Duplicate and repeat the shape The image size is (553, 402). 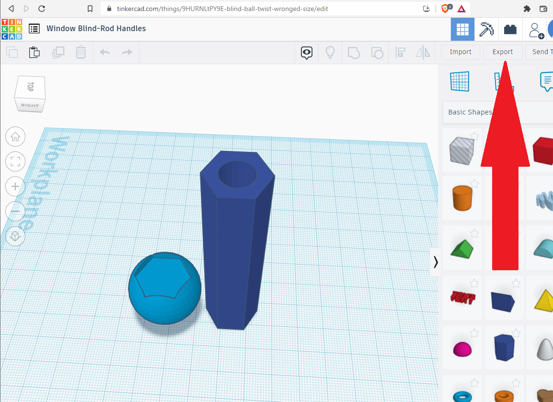[58, 52]
